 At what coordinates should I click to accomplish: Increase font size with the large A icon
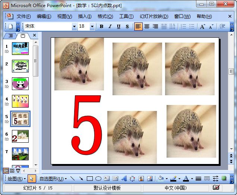202,27
